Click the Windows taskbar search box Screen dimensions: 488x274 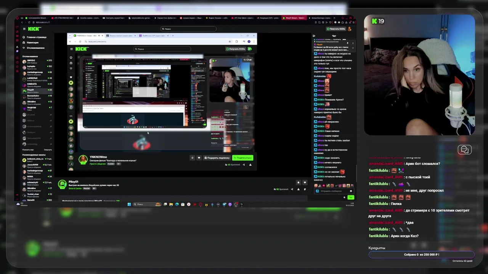coord(147,204)
